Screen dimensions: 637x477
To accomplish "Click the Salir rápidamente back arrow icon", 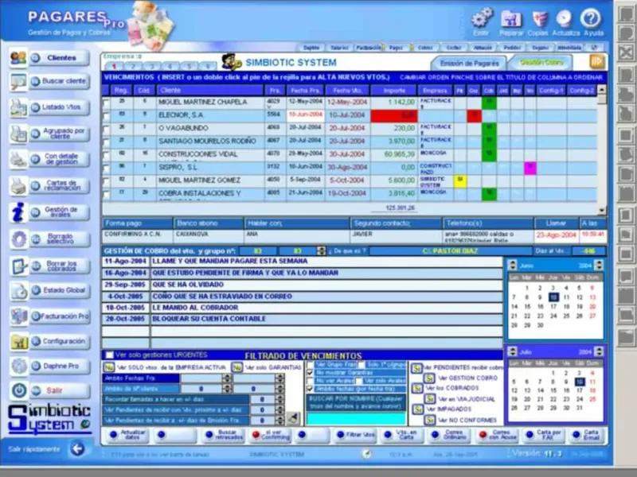I will tap(77, 448).
